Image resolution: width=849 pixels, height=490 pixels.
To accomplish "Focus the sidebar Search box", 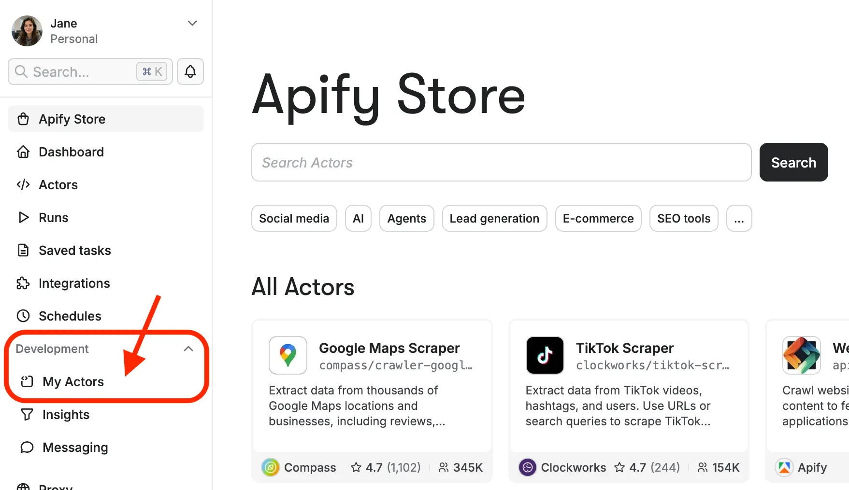I will [x=90, y=71].
